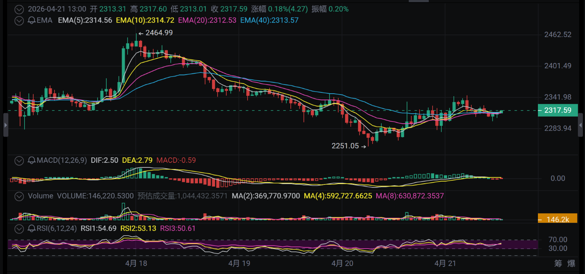Click the 4月 19 date on time axis

[x=239, y=263]
